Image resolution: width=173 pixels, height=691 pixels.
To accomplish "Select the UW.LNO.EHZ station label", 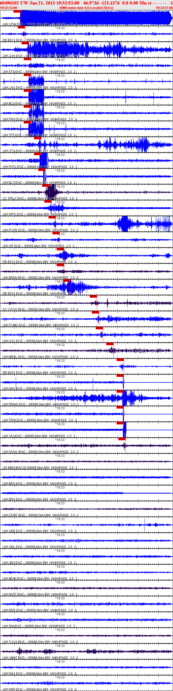I will click(x=13, y=87).
